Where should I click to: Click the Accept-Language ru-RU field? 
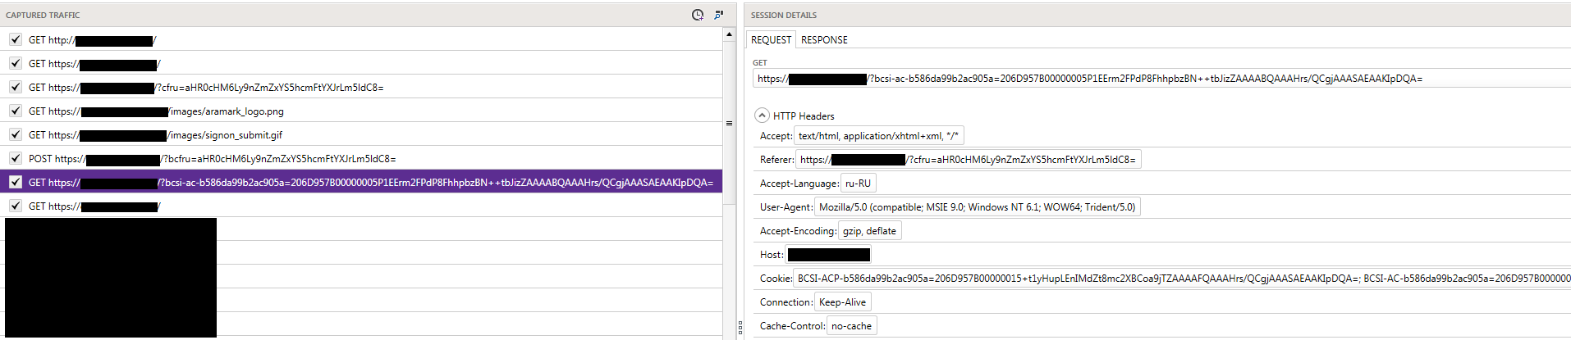(858, 184)
